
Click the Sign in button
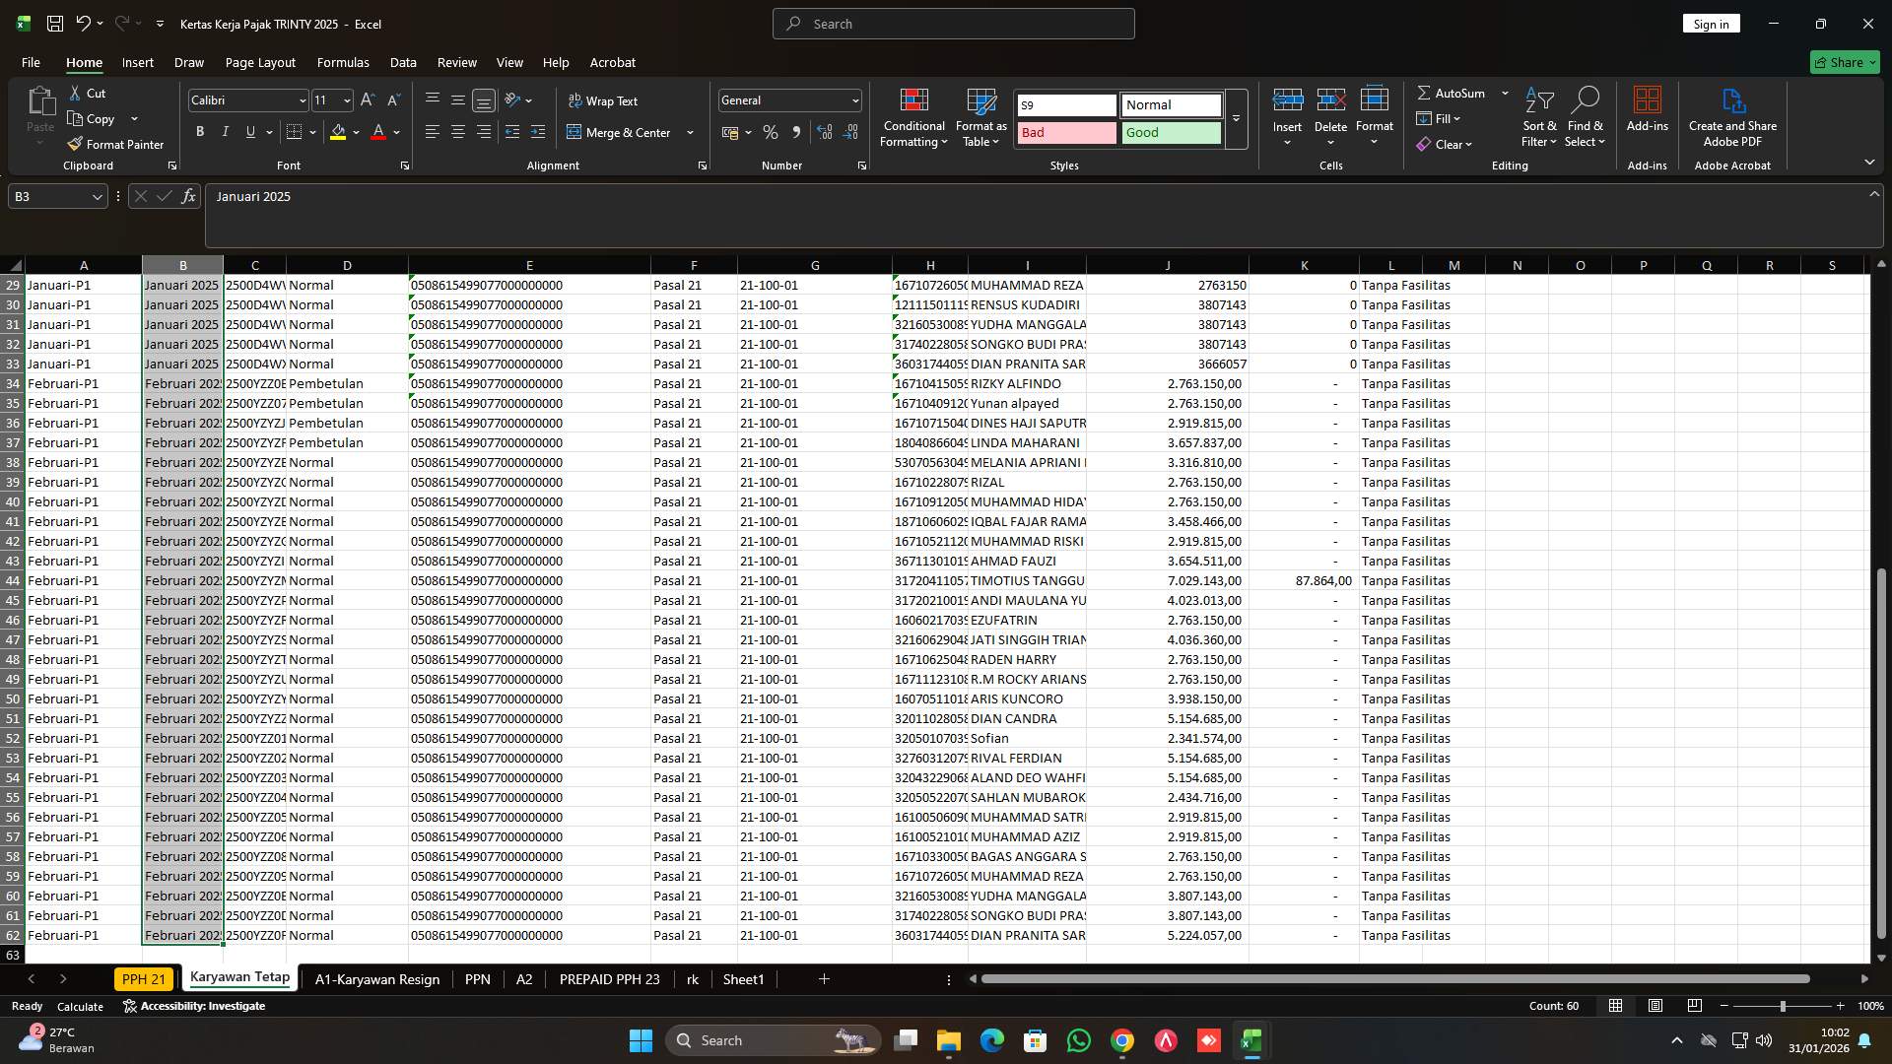[1711, 23]
